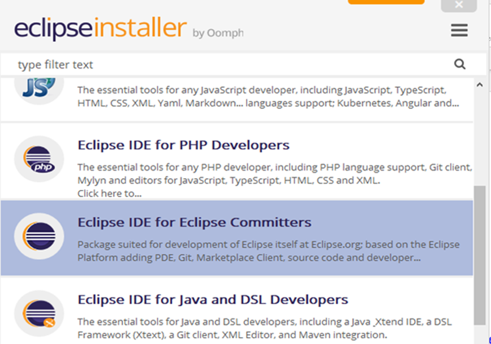Viewport: 491px width, 344px height.
Task: Click the PHP Developers package icon
Action: coord(39,159)
